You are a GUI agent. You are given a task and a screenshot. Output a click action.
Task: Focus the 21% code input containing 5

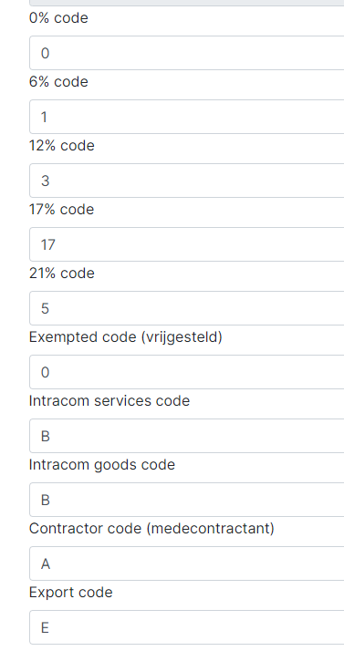click(x=186, y=308)
